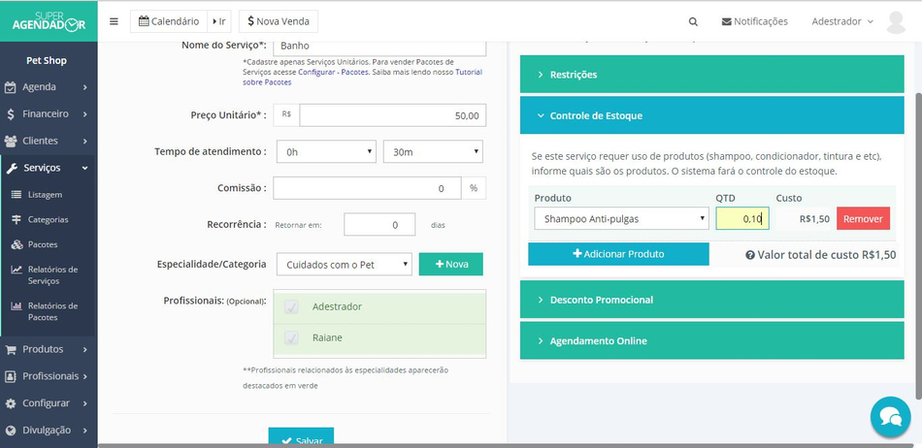Screen dimensions: 922x448
Task: Click the Pacotes cubes icon
Action: [16, 244]
